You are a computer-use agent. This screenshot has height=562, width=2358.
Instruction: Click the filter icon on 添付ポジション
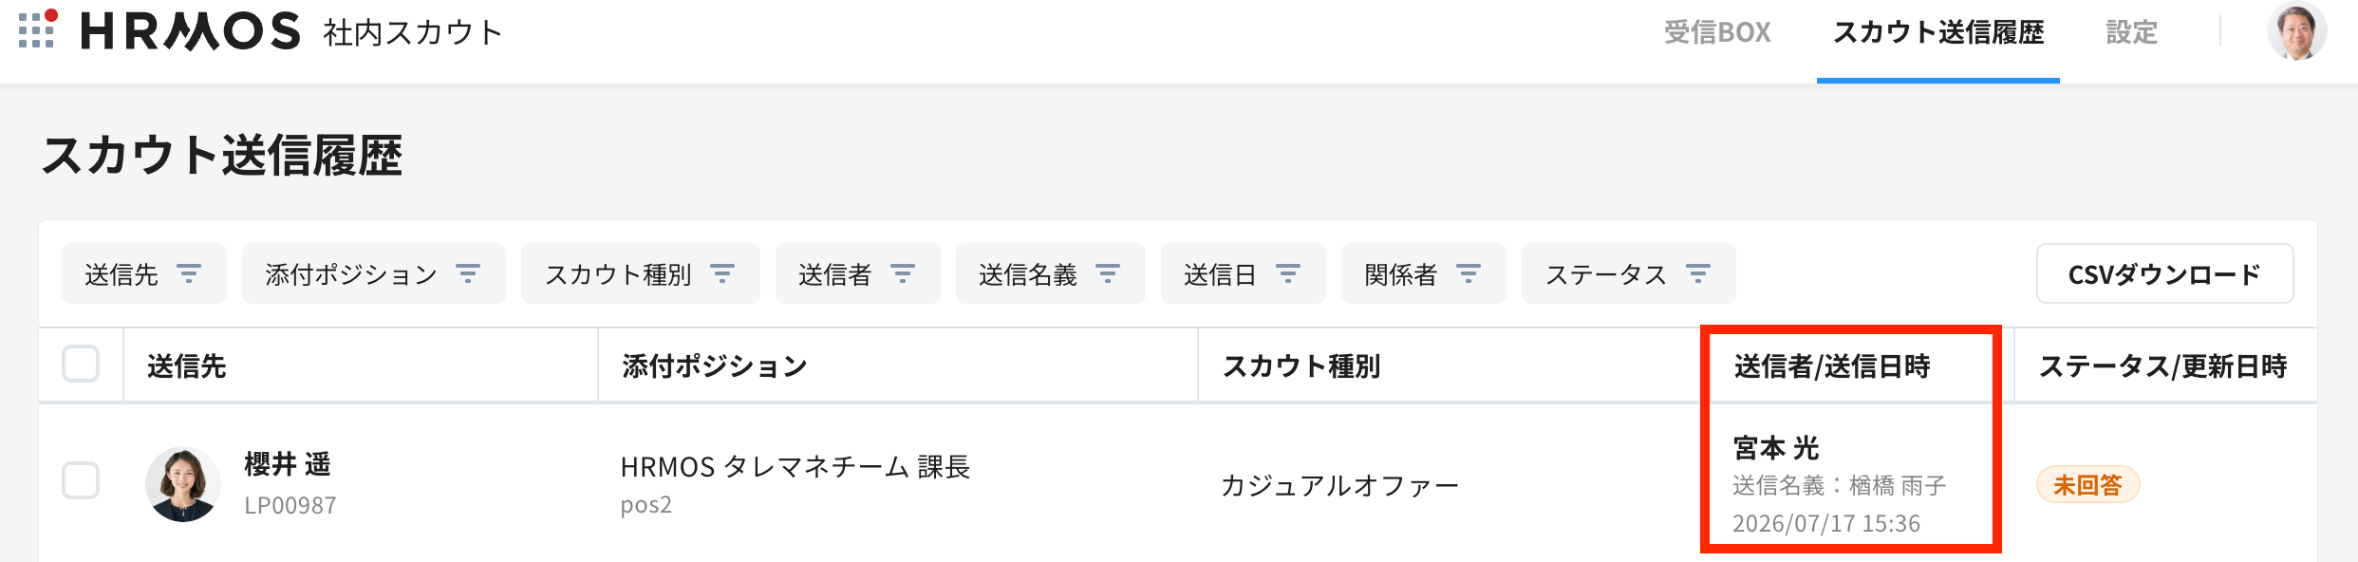pyautogui.click(x=468, y=274)
